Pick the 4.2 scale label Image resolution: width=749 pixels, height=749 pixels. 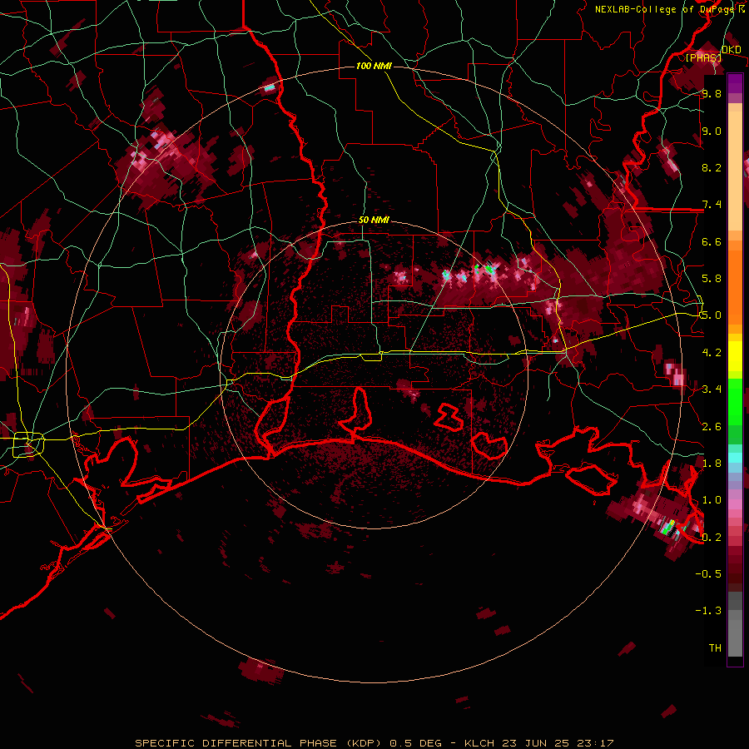click(712, 353)
